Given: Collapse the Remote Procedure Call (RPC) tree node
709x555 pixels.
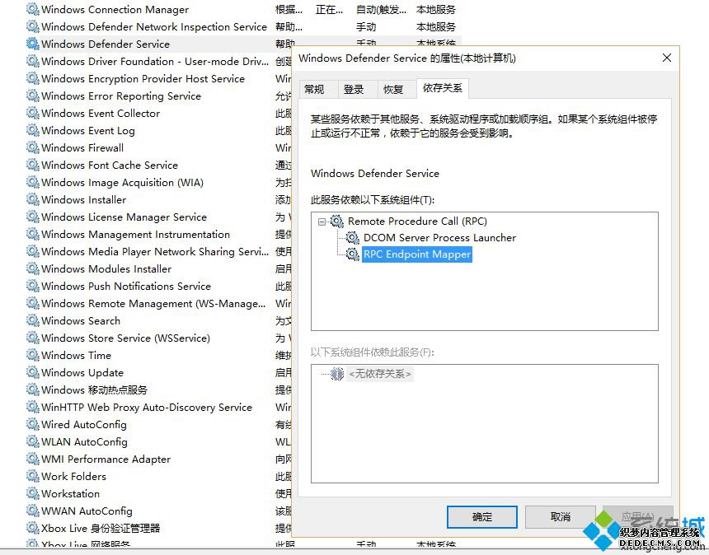Looking at the screenshot, I should tap(322, 222).
